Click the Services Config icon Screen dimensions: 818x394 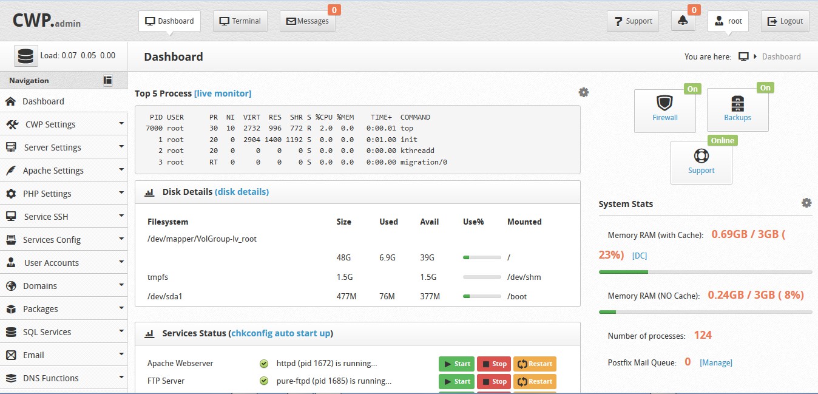pos(11,240)
